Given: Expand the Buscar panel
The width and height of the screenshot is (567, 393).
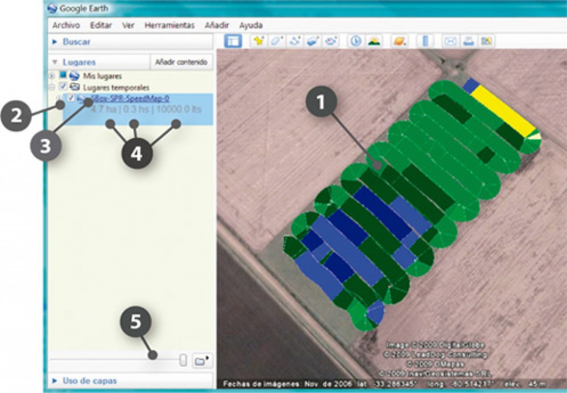Looking at the screenshot, I should coord(76,42).
